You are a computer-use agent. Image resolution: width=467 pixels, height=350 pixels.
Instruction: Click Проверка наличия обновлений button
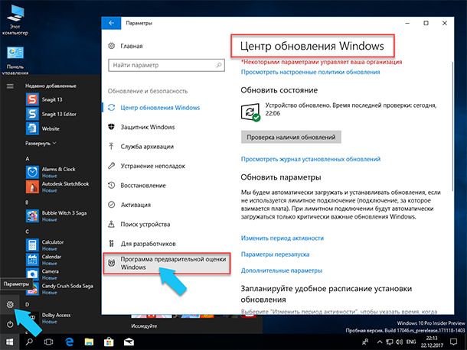291,137
